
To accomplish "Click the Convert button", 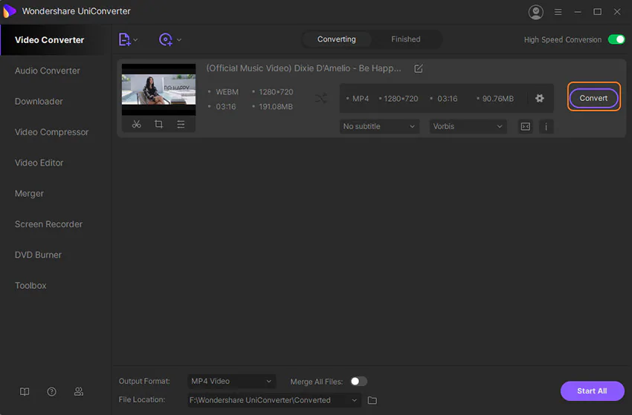I will pyautogui.click(x=593, y=98).
